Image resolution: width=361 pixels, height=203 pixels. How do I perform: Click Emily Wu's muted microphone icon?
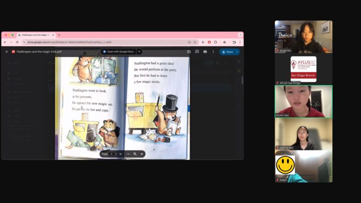point(277,51)
